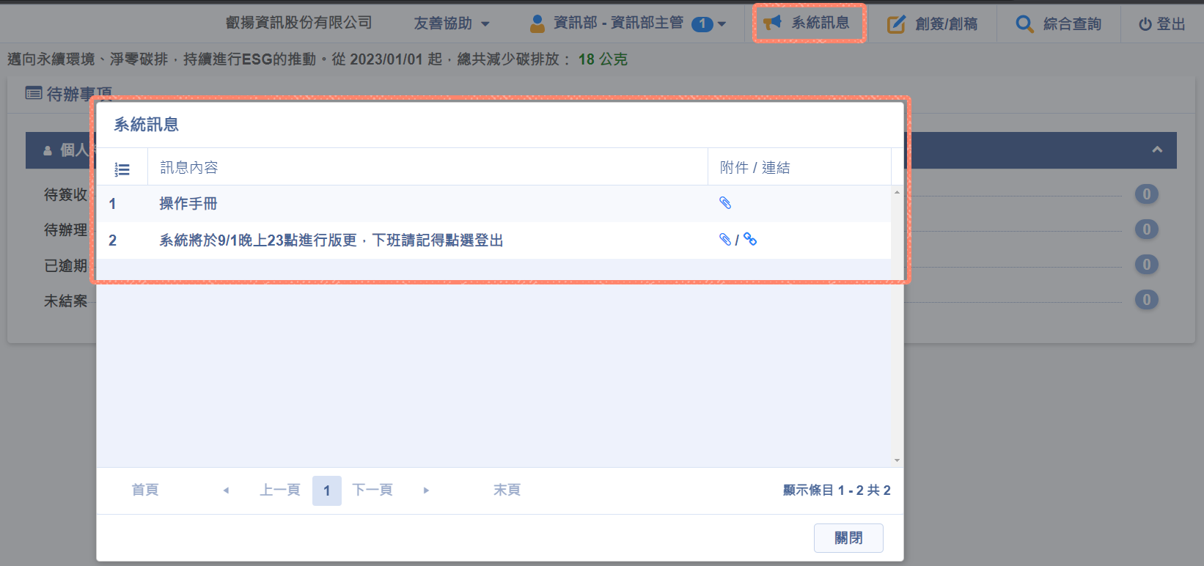Click the 關閉 button in dialog
This screenshot has width=1204, height=566.
848,538
